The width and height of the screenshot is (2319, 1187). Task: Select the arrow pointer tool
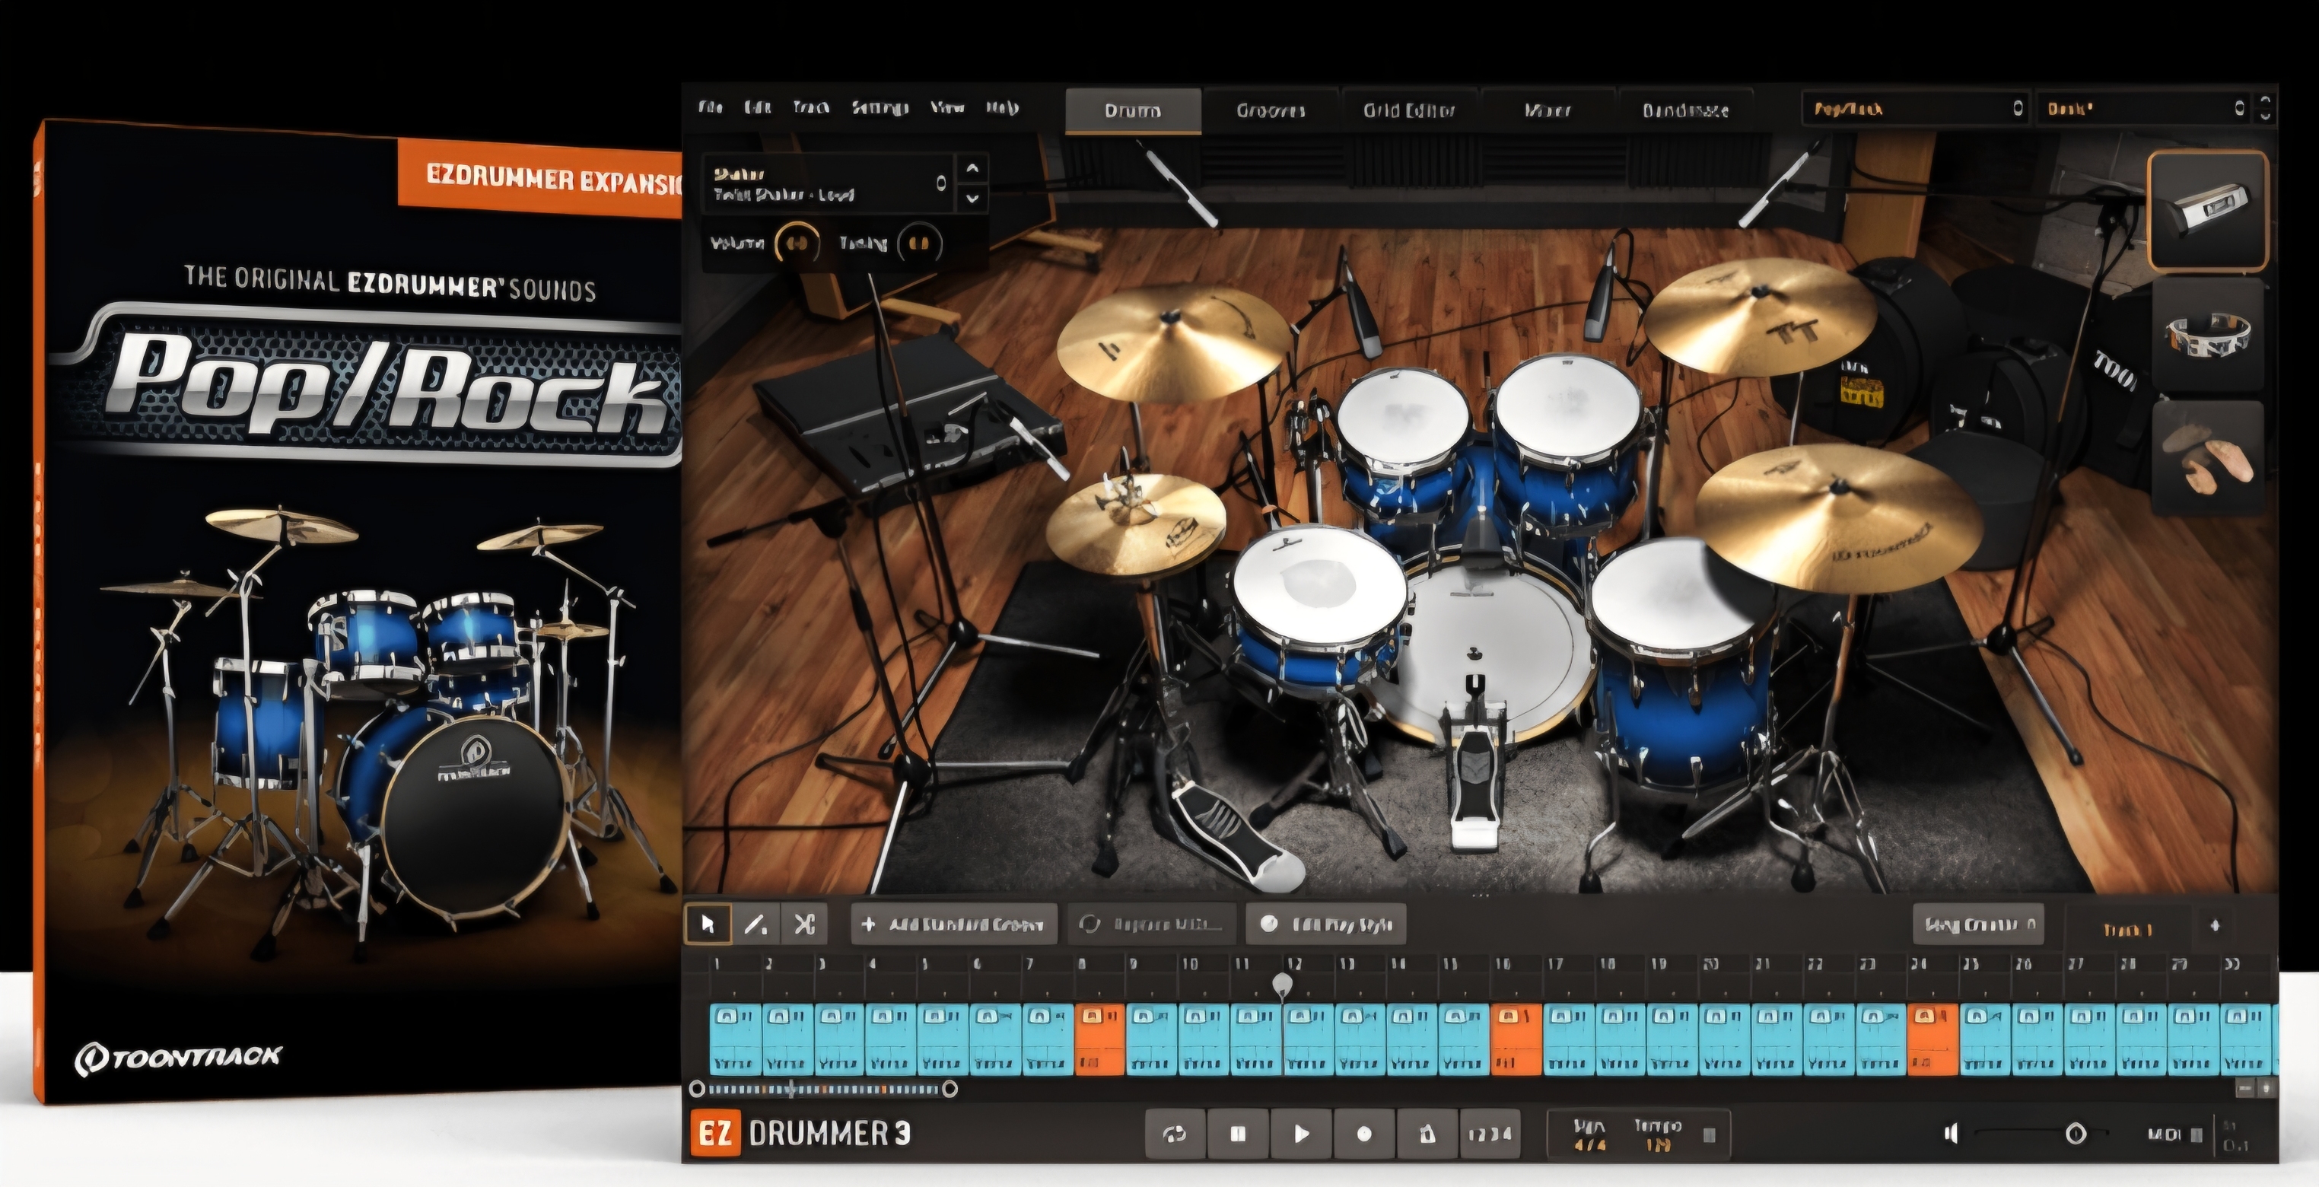click(x=708, y=924)
